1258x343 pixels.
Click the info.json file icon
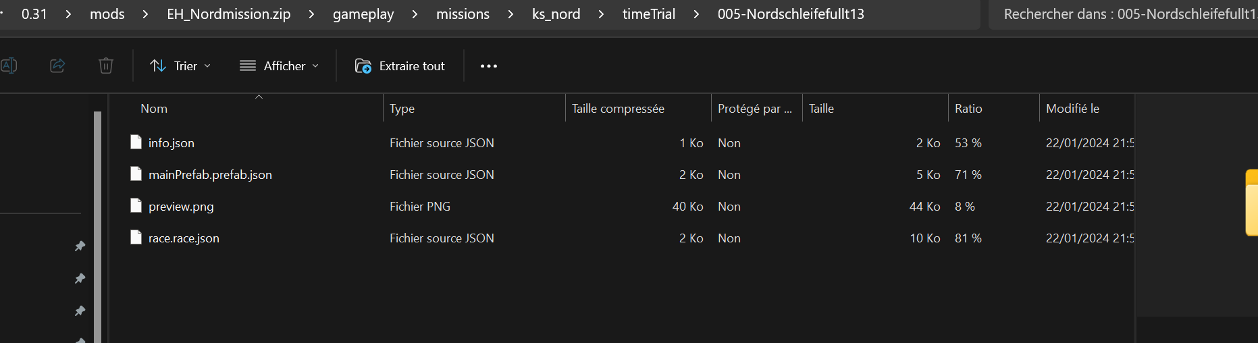[136, 142]
